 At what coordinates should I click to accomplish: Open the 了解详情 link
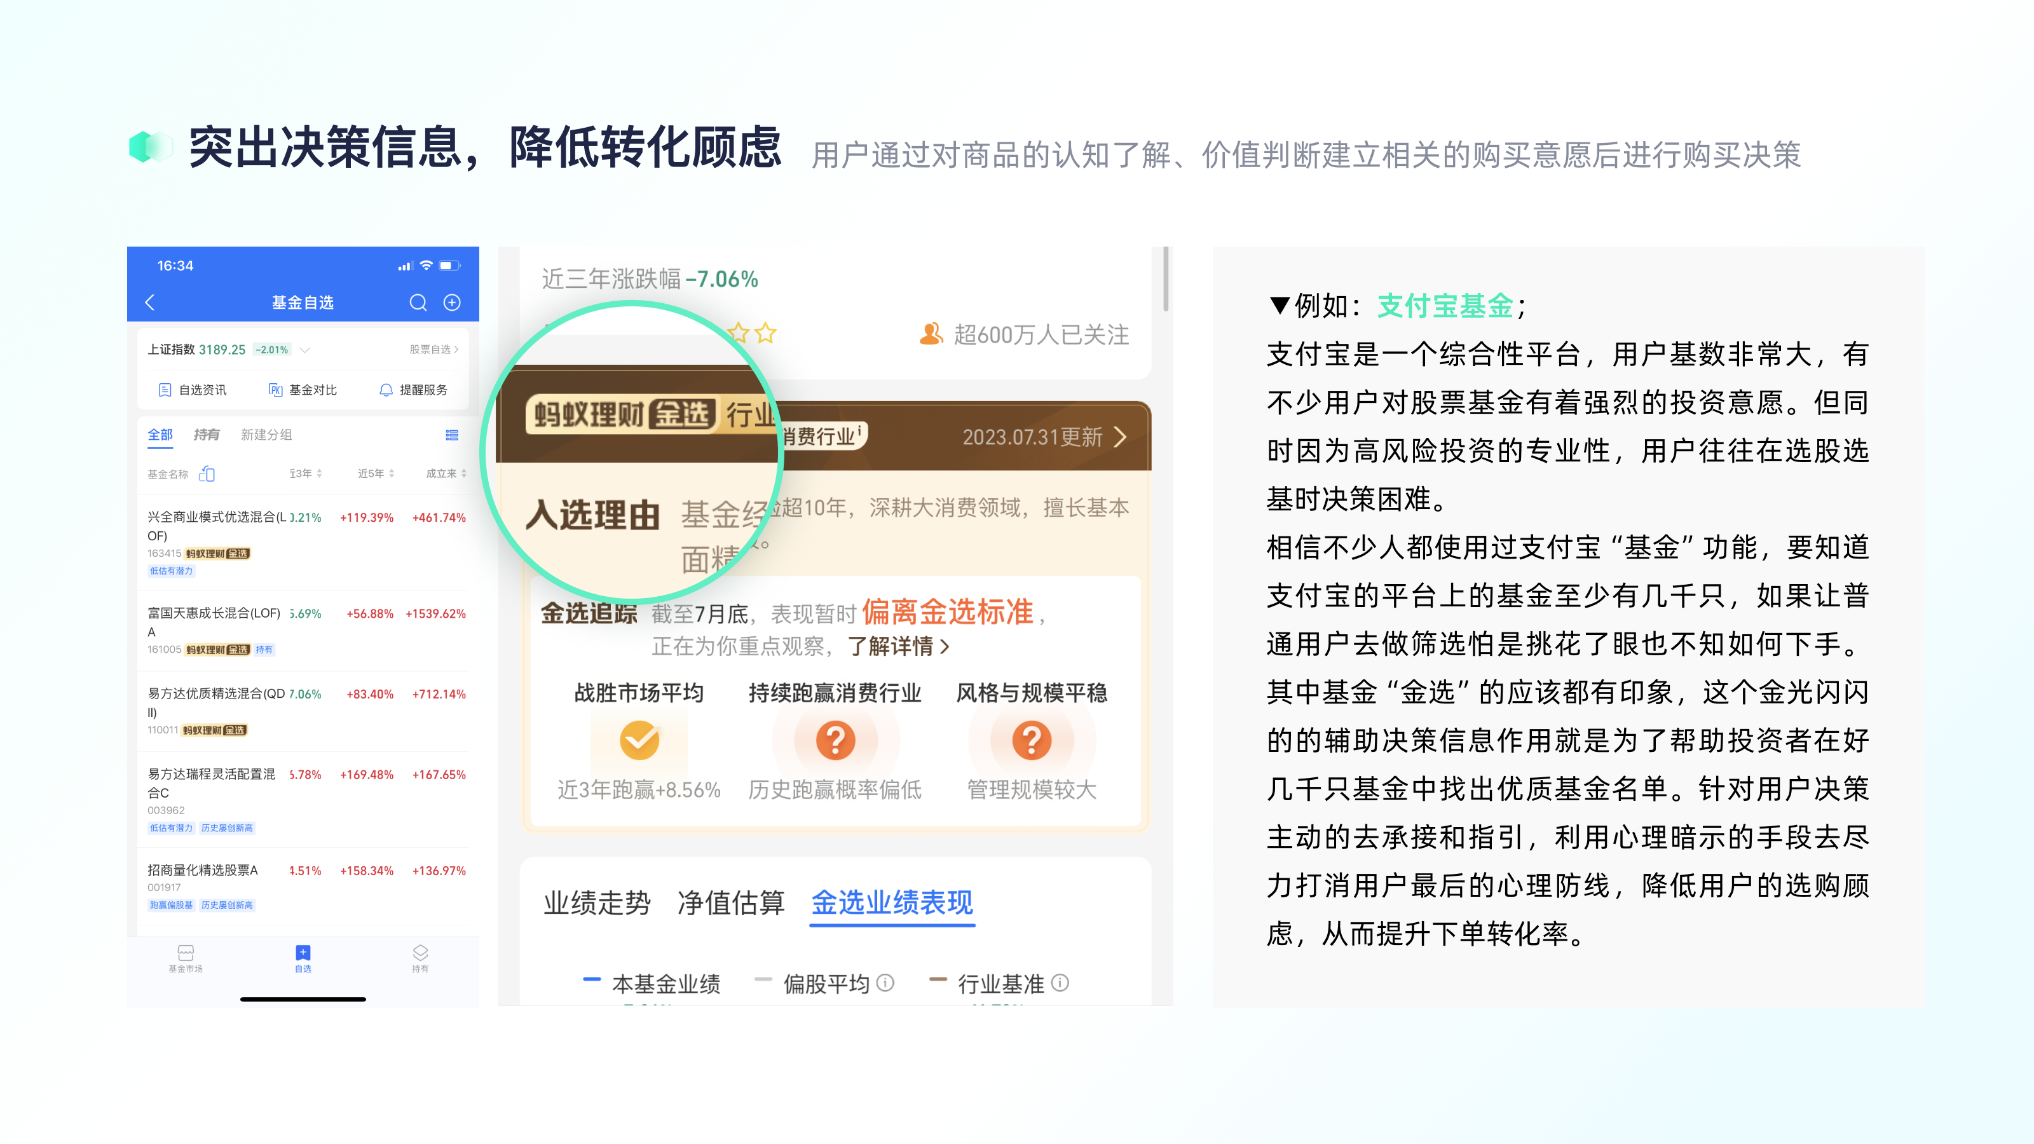tap(899, 646)
